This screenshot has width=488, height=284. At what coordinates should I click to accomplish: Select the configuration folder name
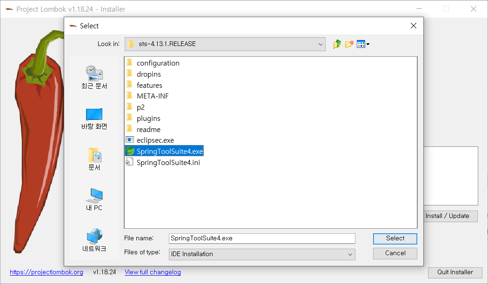pyautogui.click(x=158, y=63)
